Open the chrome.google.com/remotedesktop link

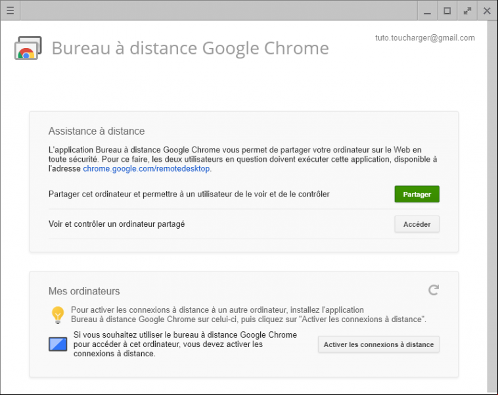click(147, 168)
